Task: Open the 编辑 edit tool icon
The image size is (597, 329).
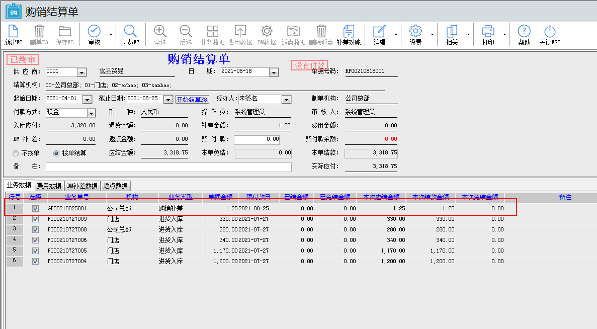Action: [379, 31]
